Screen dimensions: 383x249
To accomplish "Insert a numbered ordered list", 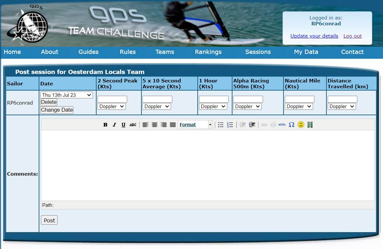I will click(x=230, y=125).
